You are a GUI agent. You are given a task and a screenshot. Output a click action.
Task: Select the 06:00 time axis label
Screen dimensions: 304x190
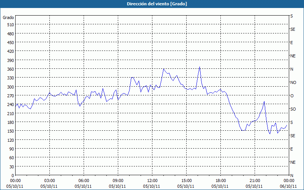84,181
